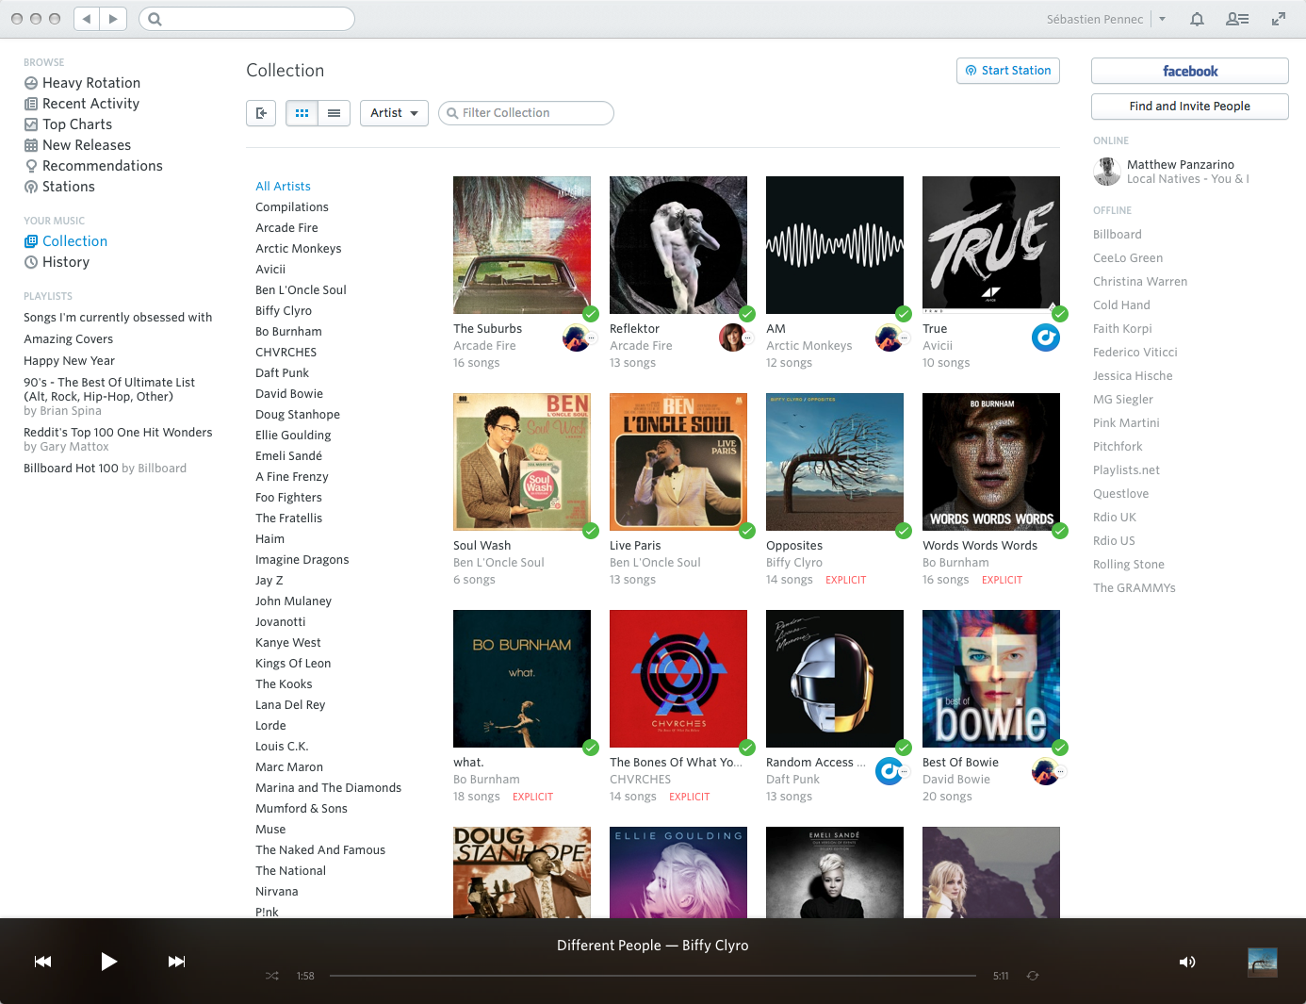1306x1004 pixels.
Task: Click the green checkmark on Random Access Memories
Action: tap(904, 748)
